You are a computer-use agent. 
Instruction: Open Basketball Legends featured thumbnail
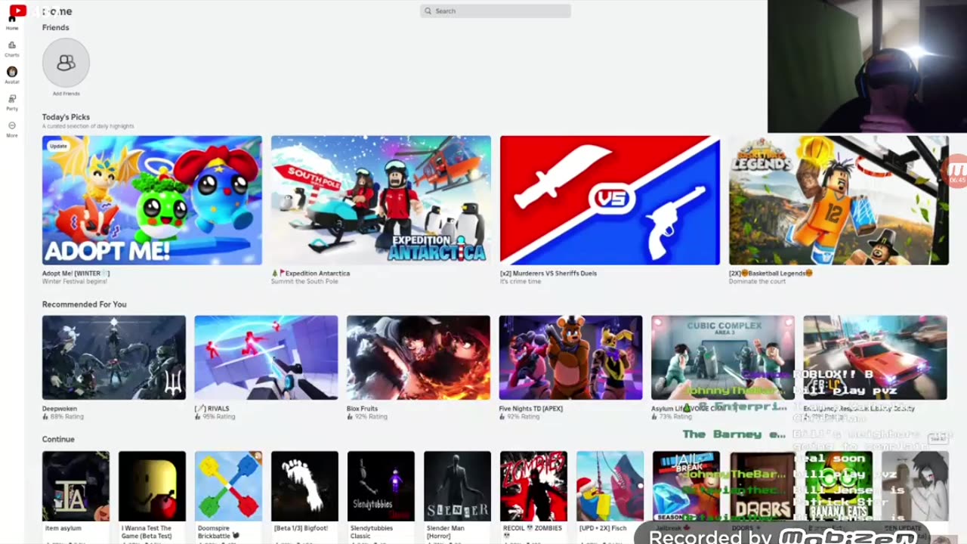(839, 200)
